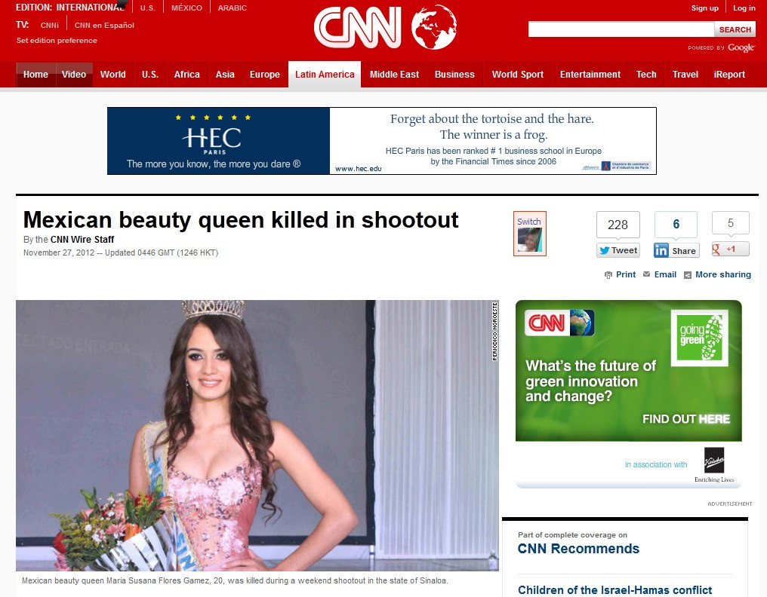Click the Log in link

pyautogui.click(x=744, y=8)
